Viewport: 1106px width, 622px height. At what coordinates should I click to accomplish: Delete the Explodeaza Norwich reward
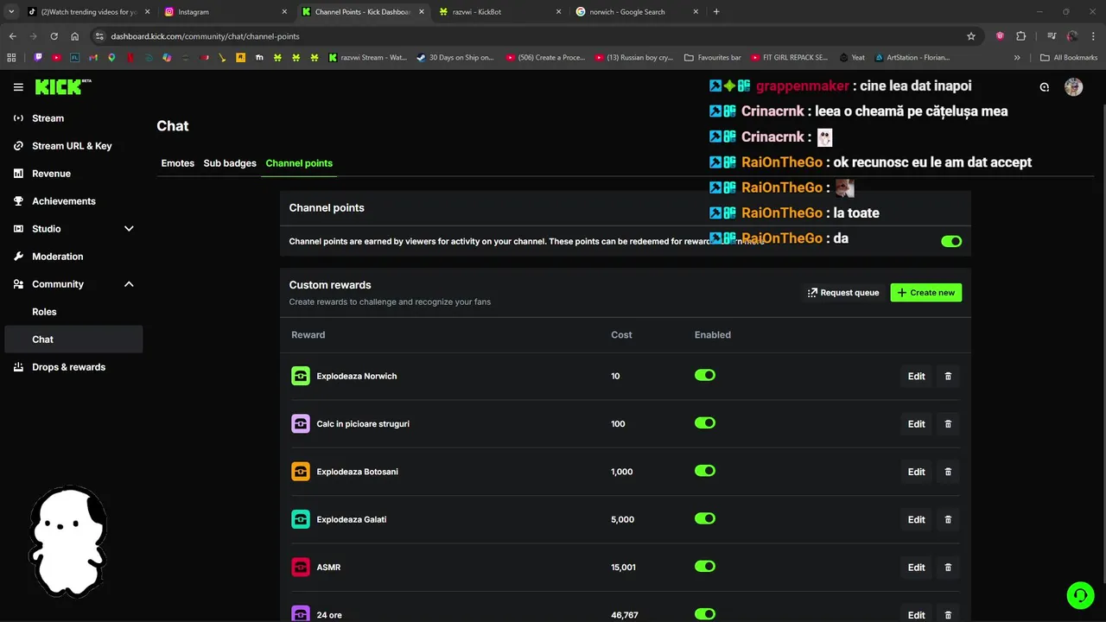pos(948,377)
